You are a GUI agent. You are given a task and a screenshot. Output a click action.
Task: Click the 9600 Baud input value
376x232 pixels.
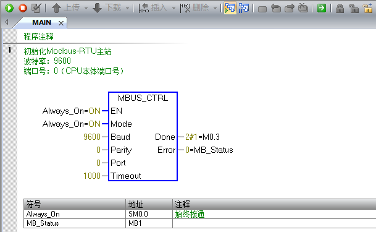coord(92,137)
